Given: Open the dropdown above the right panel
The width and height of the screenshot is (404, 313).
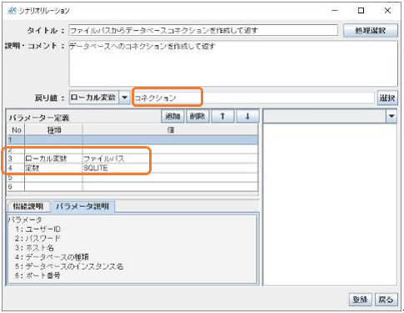Looking at the screenshot, I should coord(392,116).
